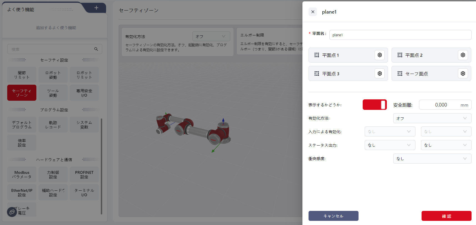Click the search magnifier icon
476x225 pixels.
pos(96,49)
